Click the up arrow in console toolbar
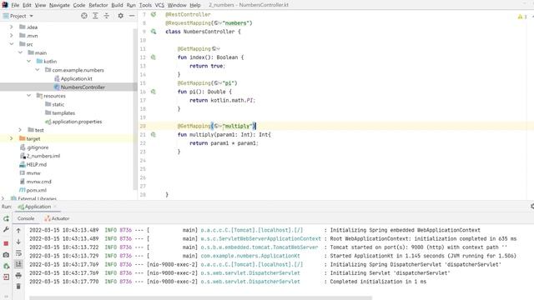Screen dimensions: 534x300 point(18,230)
